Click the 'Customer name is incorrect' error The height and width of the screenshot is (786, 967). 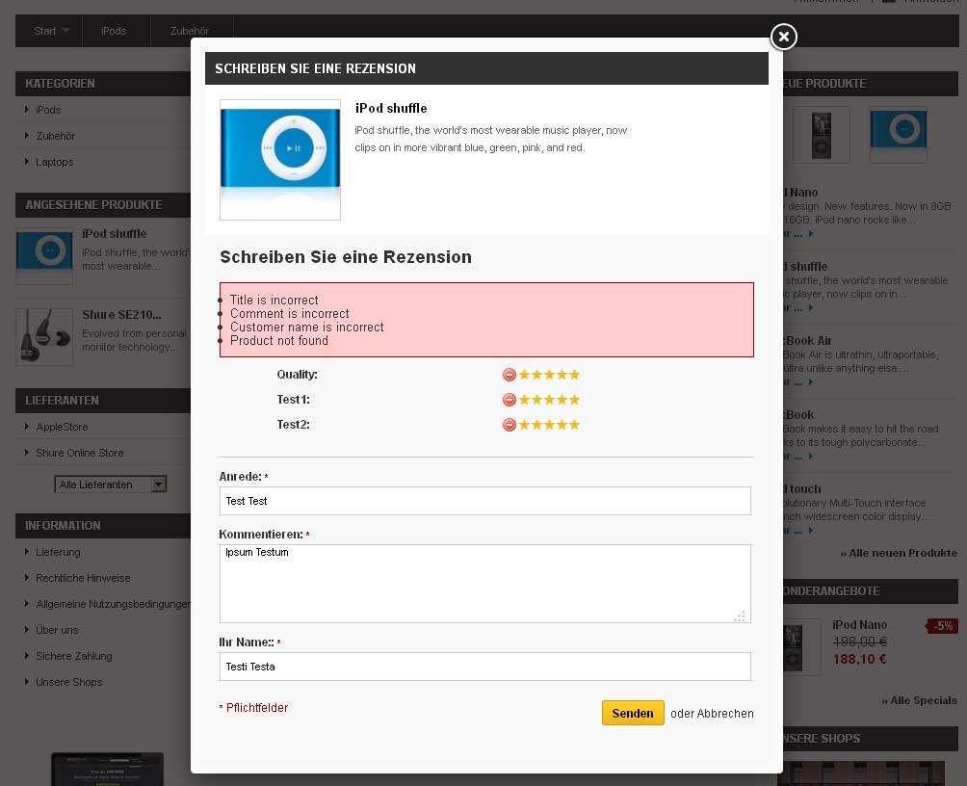[307, 327]
